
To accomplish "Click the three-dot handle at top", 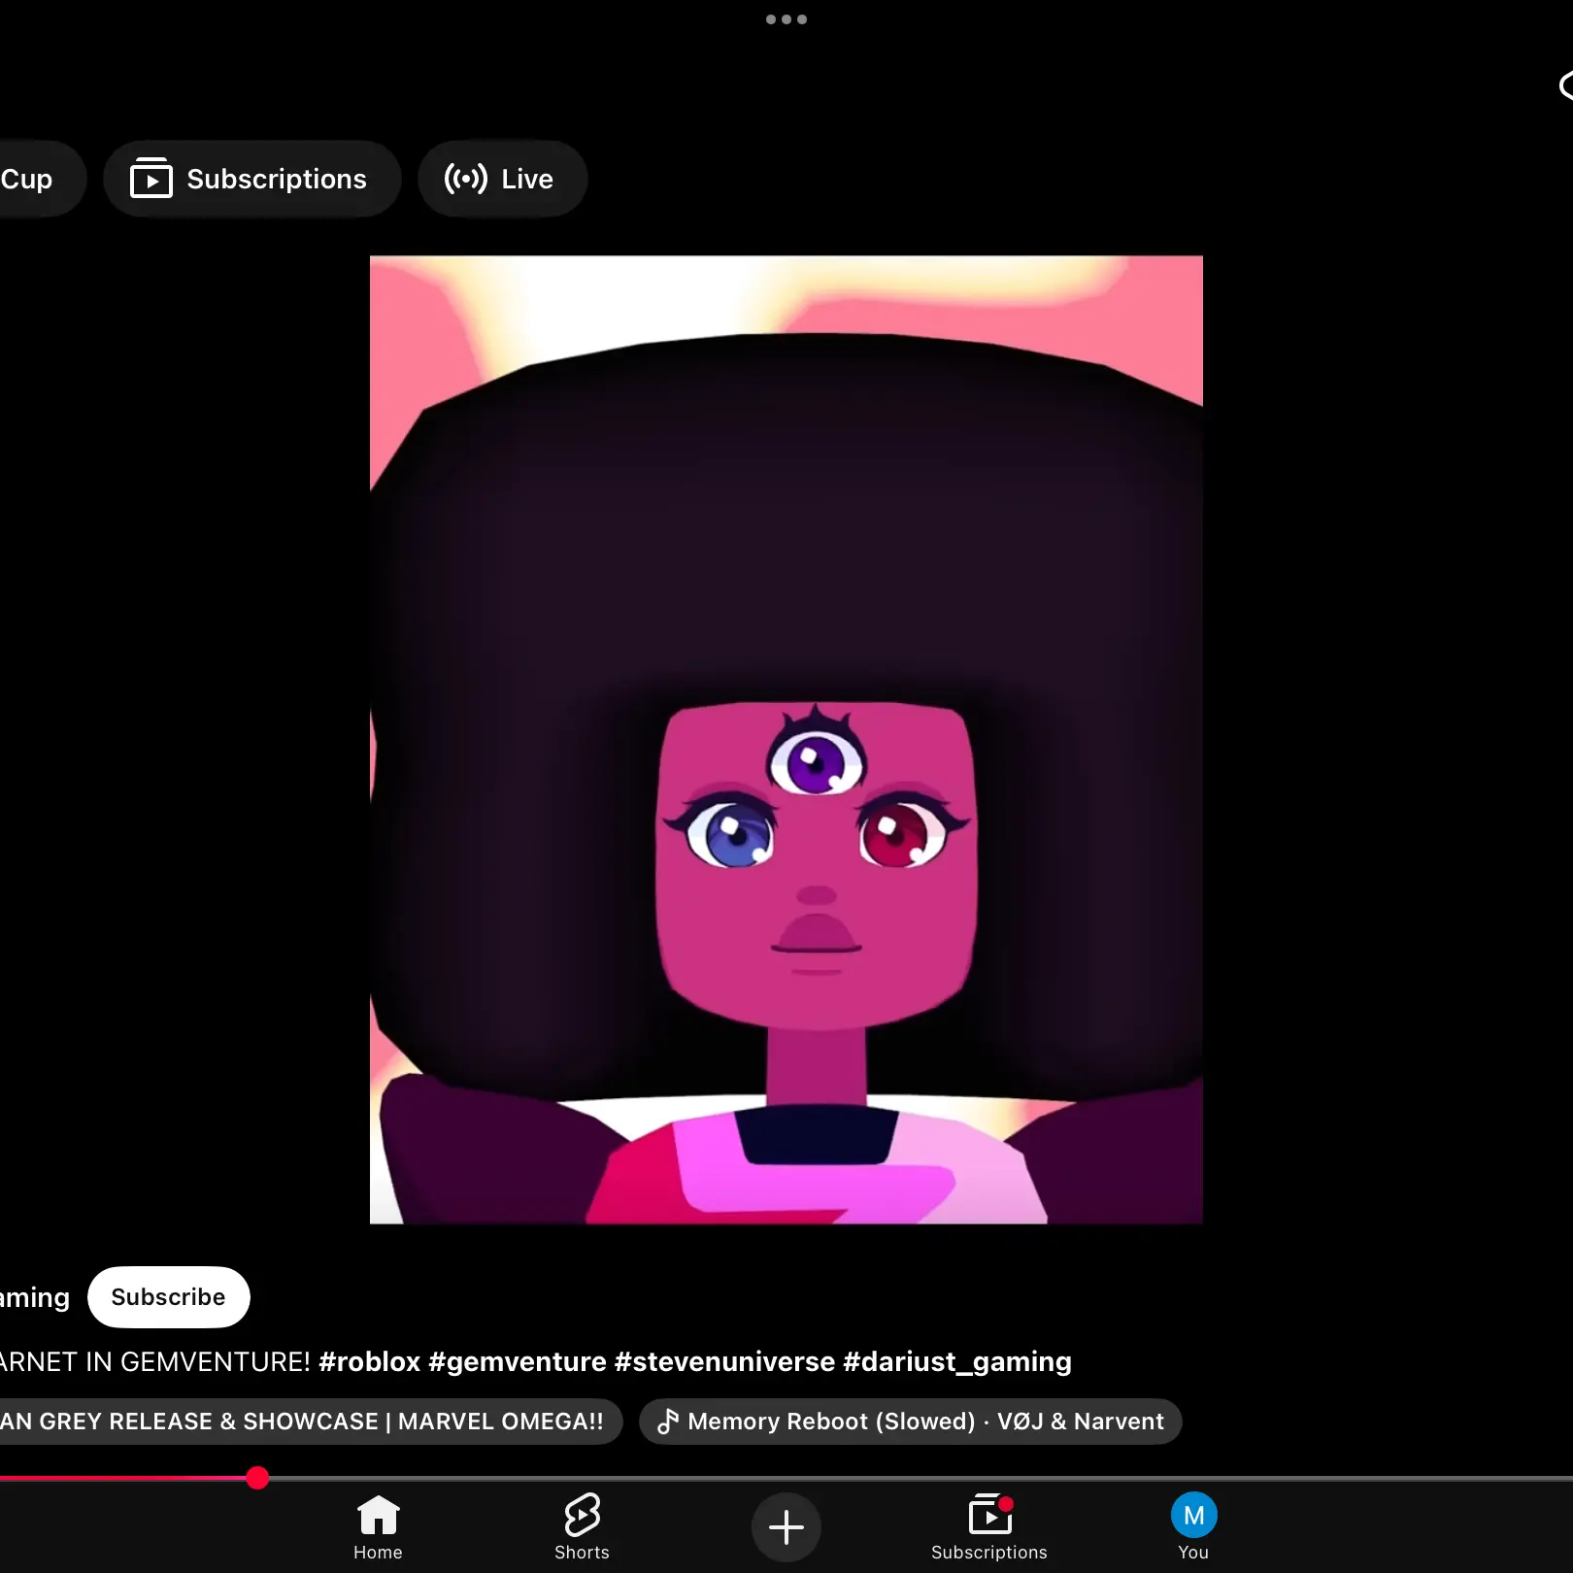I will 786,19.
